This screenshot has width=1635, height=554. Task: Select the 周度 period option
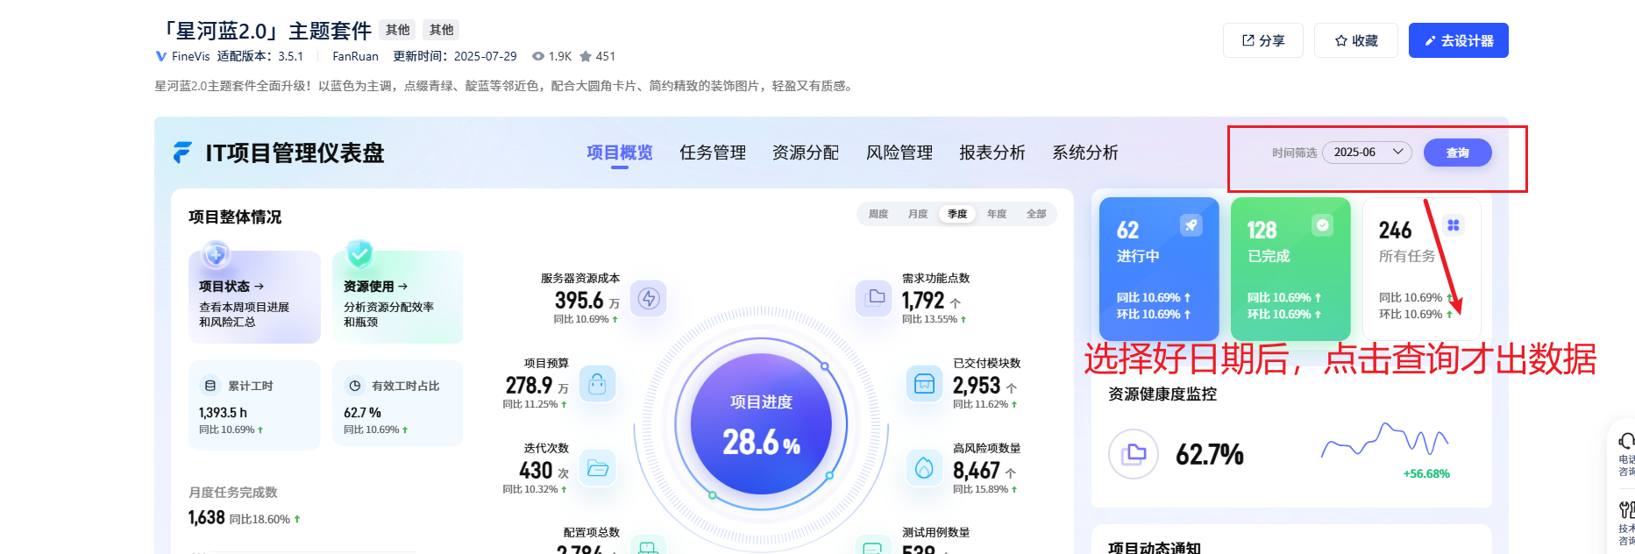(878, 214)
